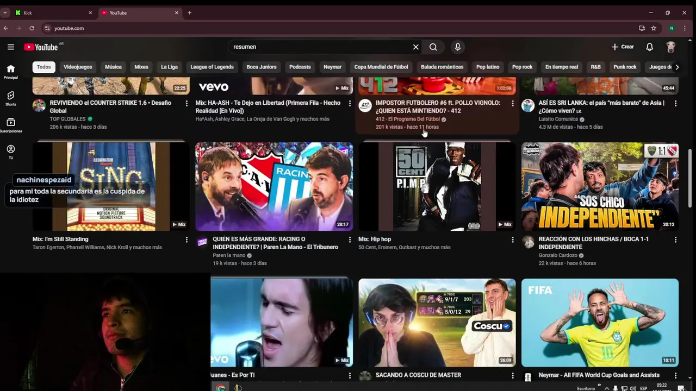Open title REACCIÓN CON LOS HINCHAS / BOCA 1-1

[593, 243]
